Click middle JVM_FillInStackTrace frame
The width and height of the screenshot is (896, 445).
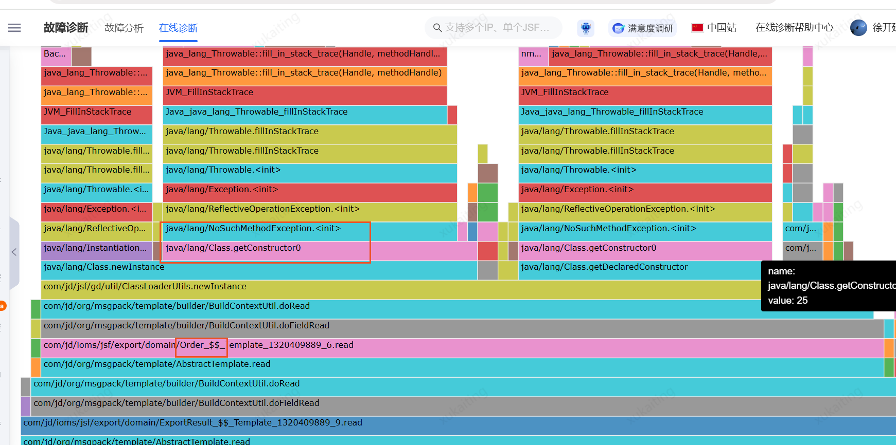pos(305,96)
